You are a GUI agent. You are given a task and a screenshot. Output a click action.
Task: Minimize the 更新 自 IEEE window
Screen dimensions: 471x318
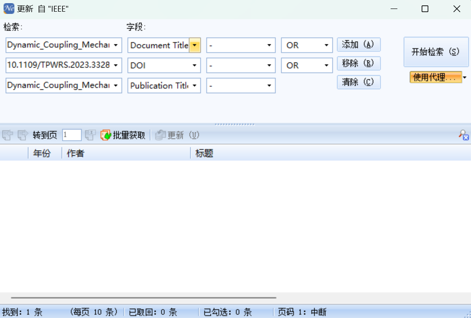pos(394,9)
